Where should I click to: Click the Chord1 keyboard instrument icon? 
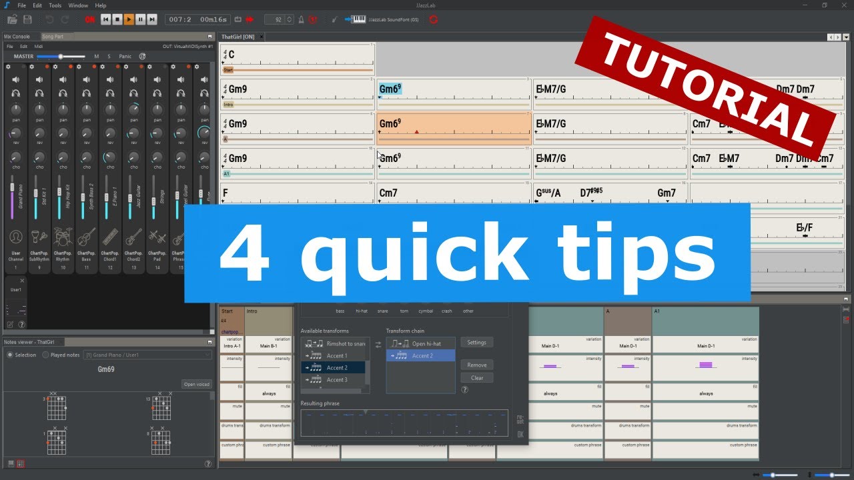click(x=110, y=237)
